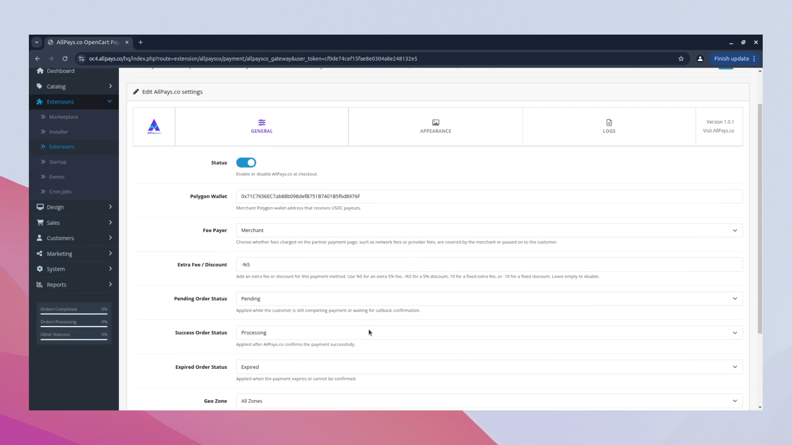Click the browser address bar URL

click(253, 59)
